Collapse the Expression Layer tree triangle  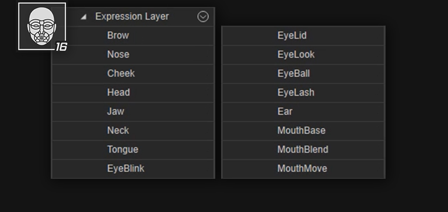point(83,17)
